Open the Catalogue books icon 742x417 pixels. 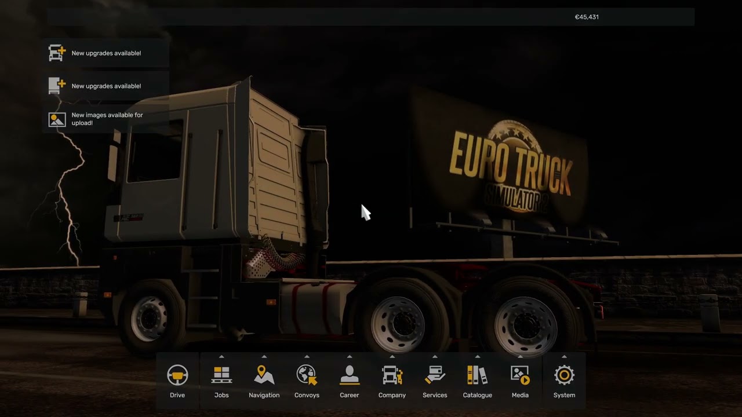(478, 375)
